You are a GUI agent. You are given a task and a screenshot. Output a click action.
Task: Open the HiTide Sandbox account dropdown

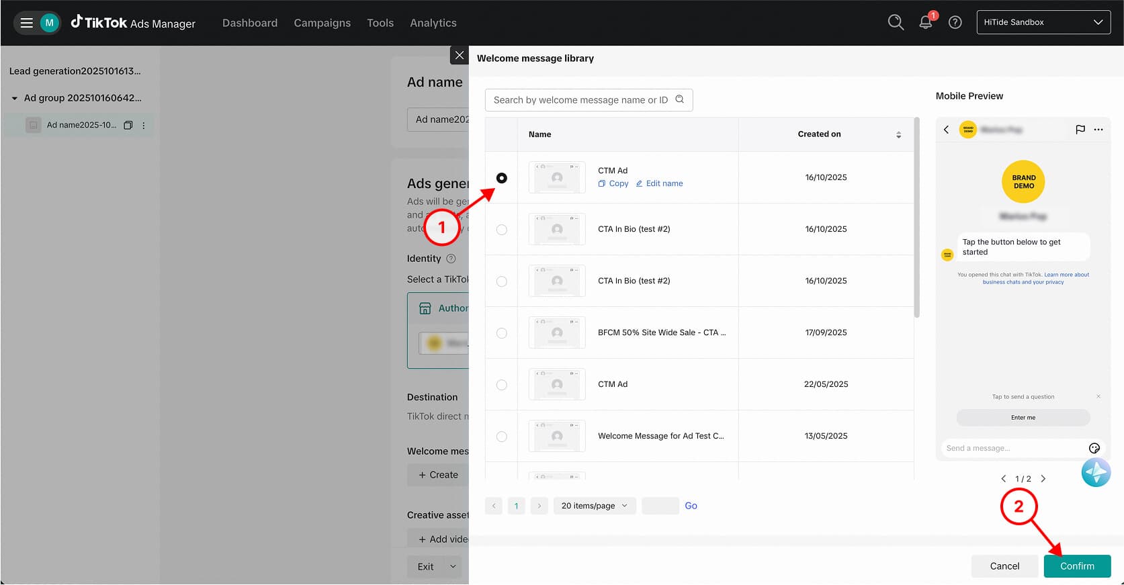pyautogui.click(x=1043, y=22)
